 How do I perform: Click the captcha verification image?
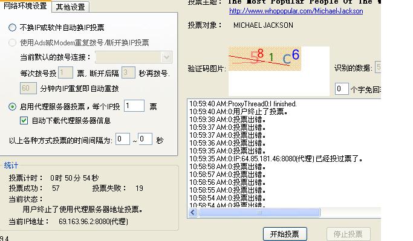264,59
